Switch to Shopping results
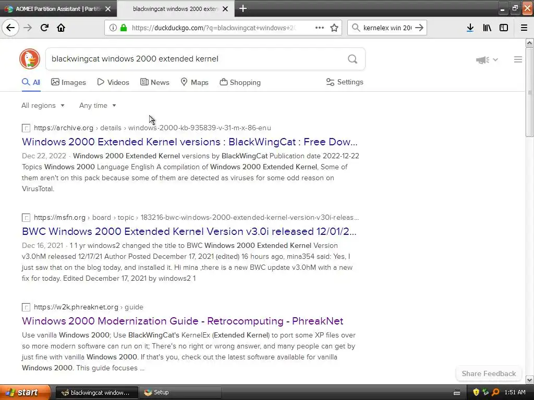 click(x=240, y=82)
